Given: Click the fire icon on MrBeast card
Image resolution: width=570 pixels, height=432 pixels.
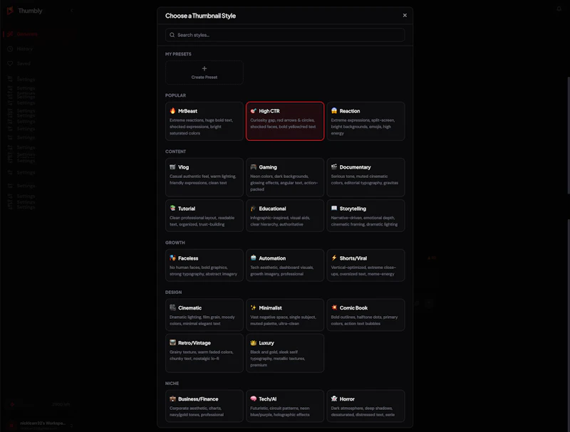Looking at the screenshot, I should point(172,111).
